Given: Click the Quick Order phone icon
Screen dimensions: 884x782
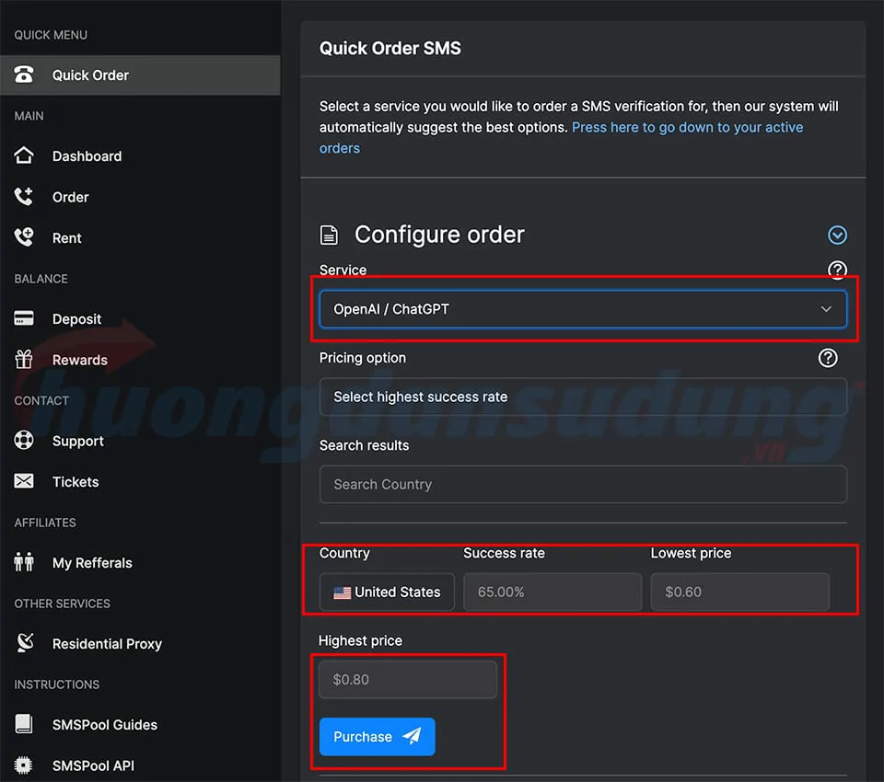Looking at the screenshot, I should [x=24, y=75].
